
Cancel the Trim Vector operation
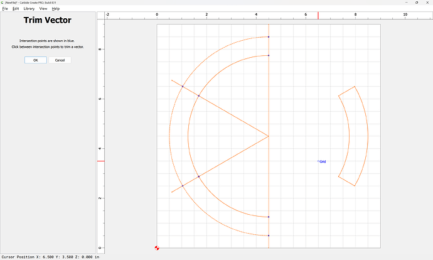click(60, 60)
